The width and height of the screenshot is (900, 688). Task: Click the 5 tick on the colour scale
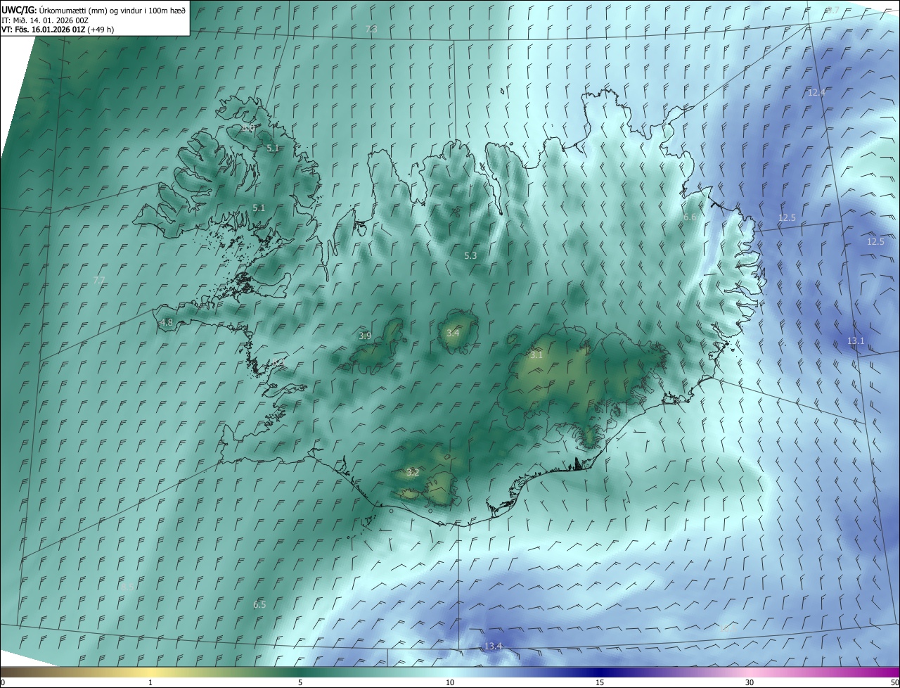pyautogui.click(x=300, y=682)
